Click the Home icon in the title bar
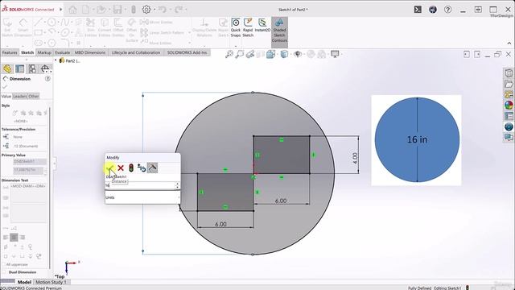The height and width of the screenshot is (290, 515). 72,10
